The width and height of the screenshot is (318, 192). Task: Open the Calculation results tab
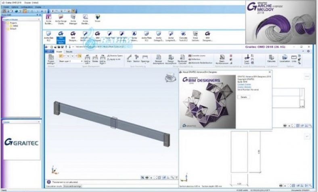[54, 186]
